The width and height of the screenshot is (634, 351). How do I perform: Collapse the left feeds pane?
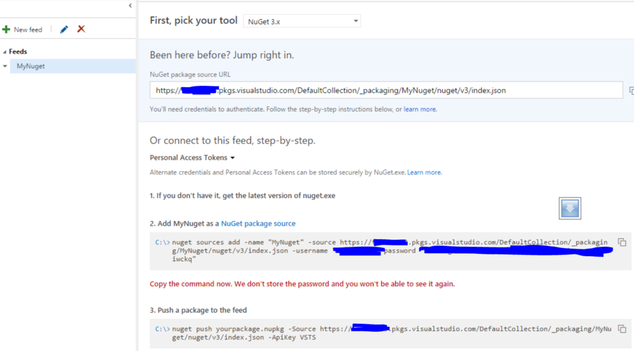[x=130, y=6]
